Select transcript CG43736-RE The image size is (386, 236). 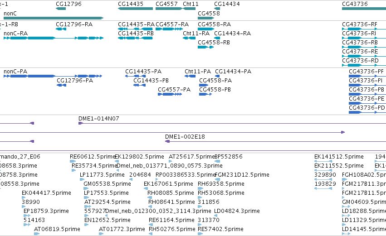tap(364, 56)
